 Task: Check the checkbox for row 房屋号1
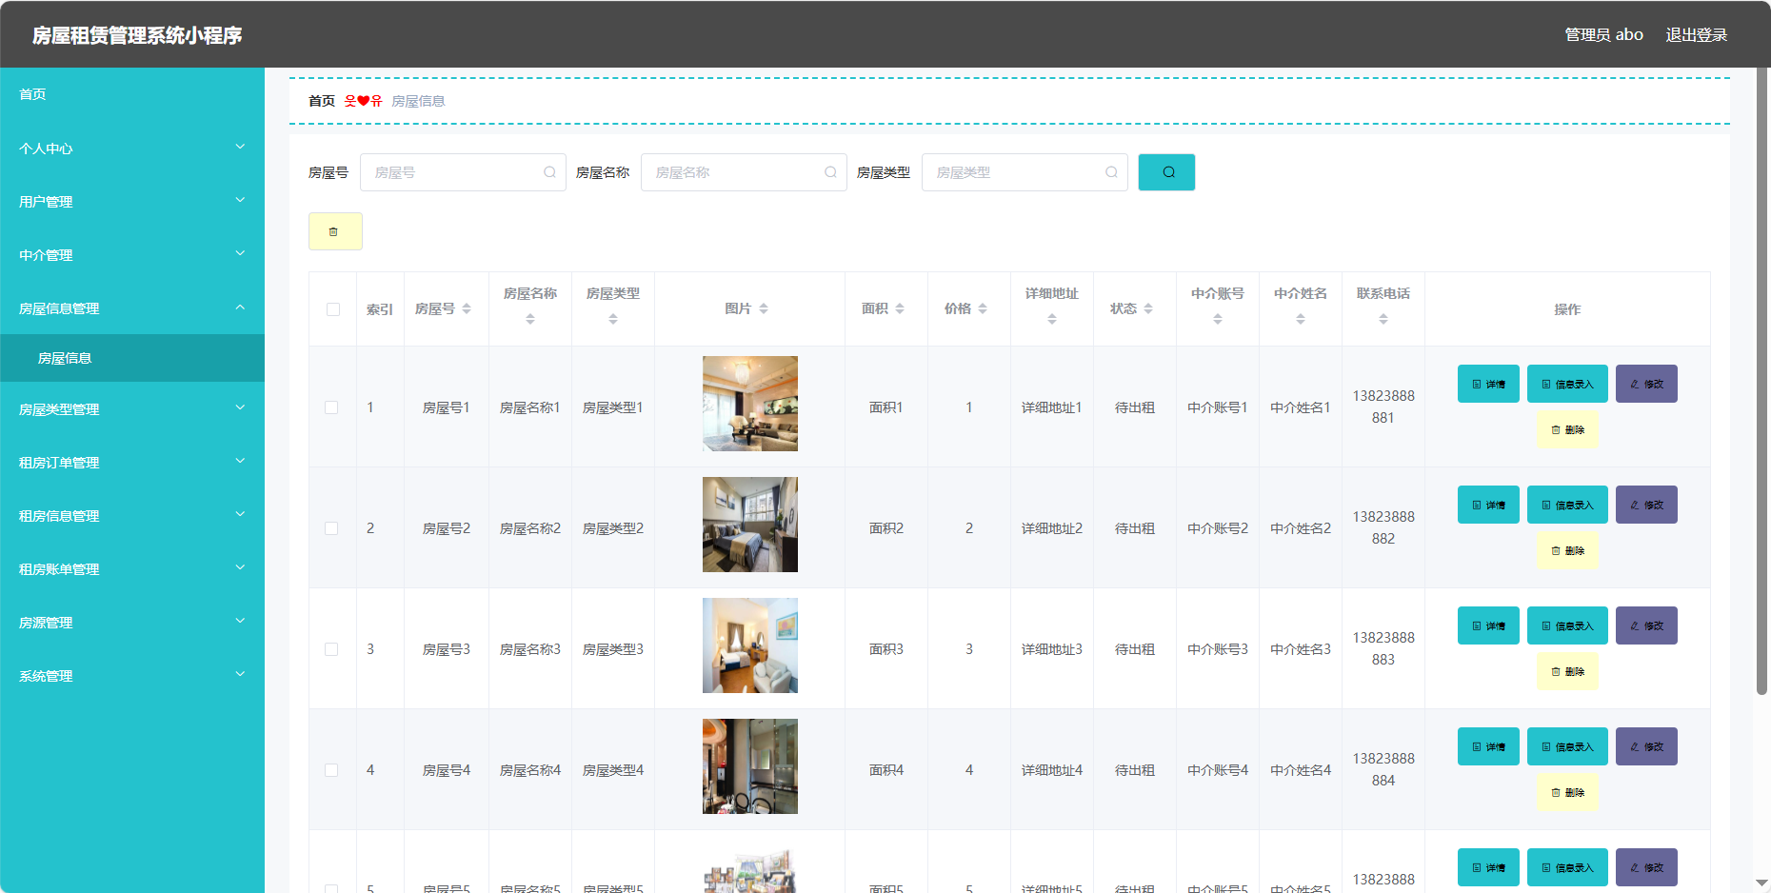331,407
